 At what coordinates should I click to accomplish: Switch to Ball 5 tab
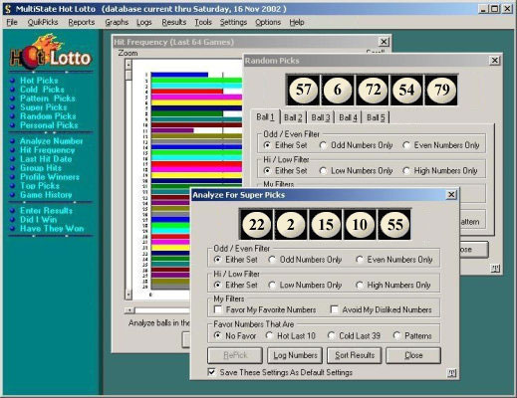tap(376, 117)
